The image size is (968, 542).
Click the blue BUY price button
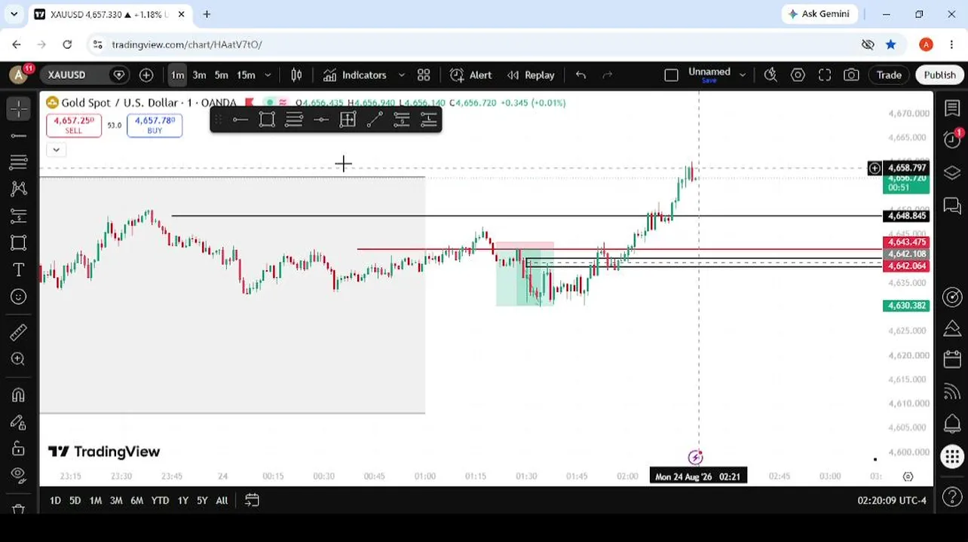[x=155, y=125]
